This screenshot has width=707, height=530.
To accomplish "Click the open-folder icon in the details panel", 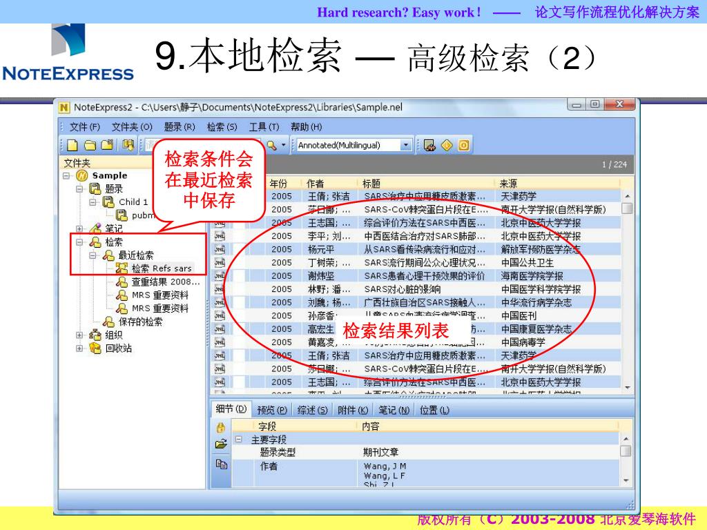I will click(x=221, y=444).
